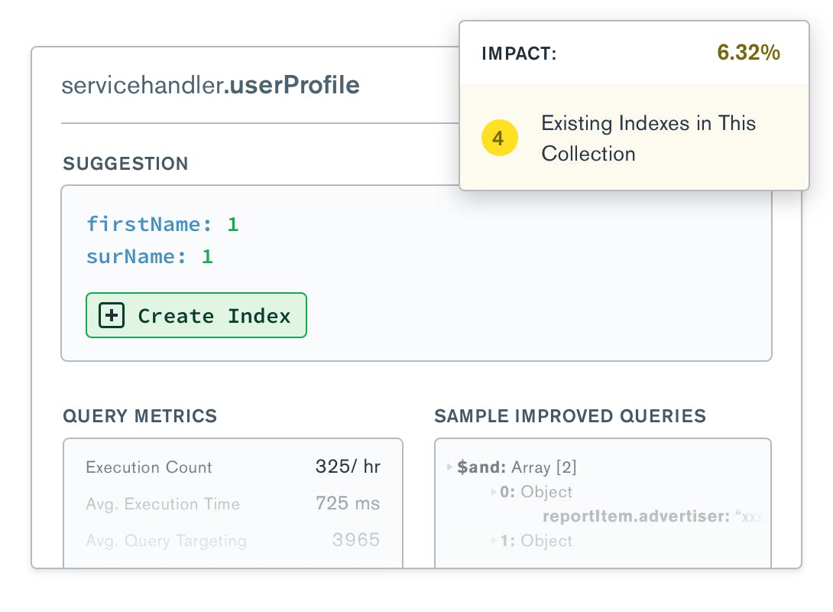Expand the 0: Object node
Viewport: 833px width, 612px height.
coord(494,492)
